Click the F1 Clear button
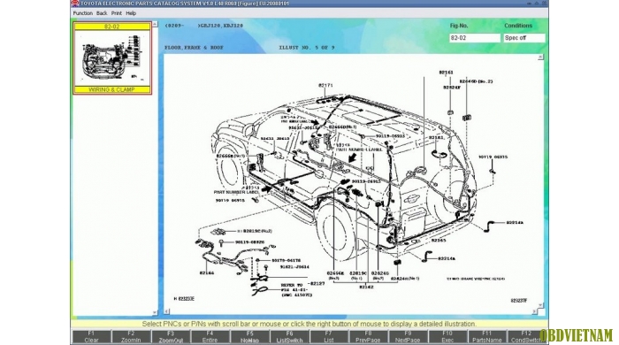This screenshot has width=619, height=345. (x=92, y=337)
